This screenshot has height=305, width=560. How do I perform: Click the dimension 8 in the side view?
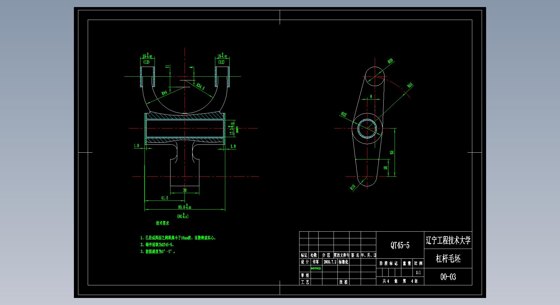click(x=371, y=96)
